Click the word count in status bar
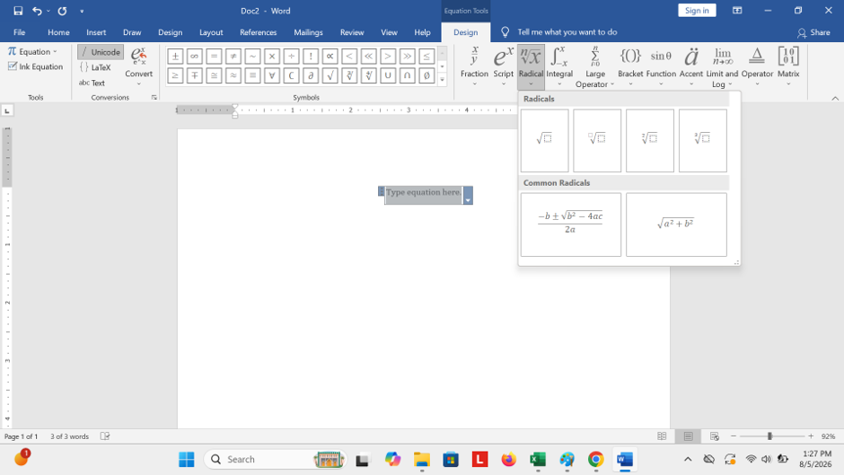This screenshot has width=844, height=475. point(69,436)
